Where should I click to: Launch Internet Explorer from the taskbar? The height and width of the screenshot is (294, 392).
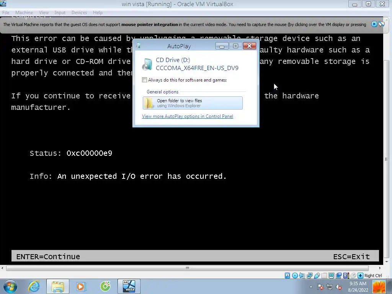point(34,286)
